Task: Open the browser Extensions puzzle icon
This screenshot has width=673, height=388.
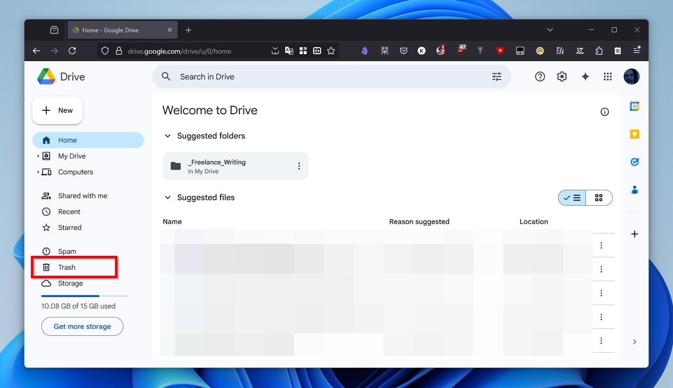Action: 599,51
